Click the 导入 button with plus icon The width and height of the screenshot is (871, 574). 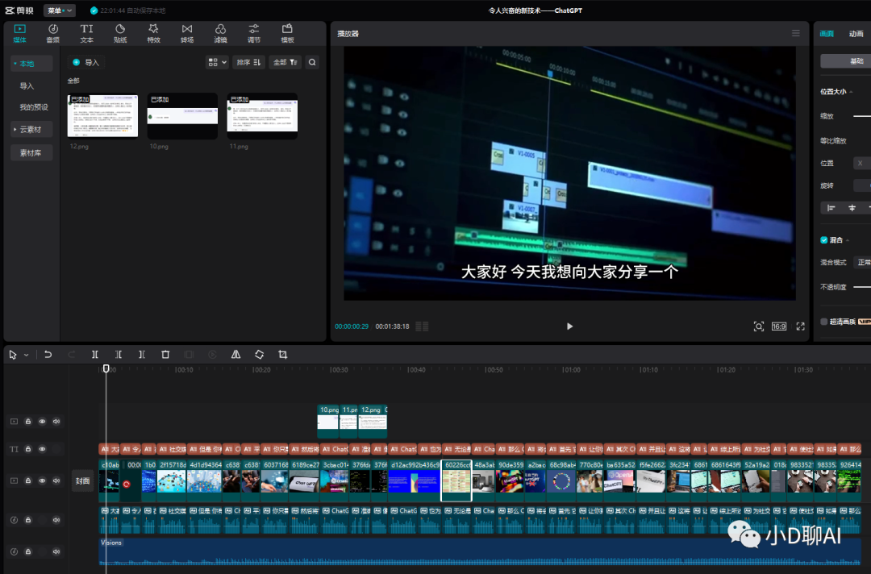click(x=86, y=63)
